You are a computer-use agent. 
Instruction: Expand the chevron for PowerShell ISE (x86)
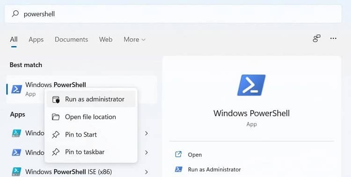click(146, 172)
